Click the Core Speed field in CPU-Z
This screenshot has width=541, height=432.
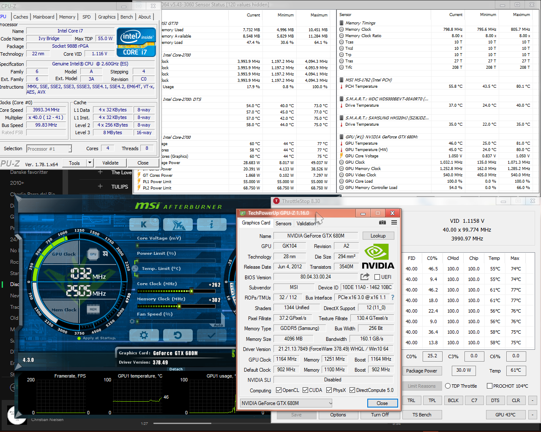pos(46,110)
